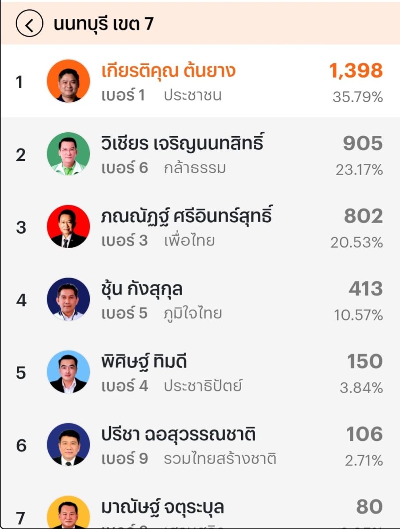Tap candidate name ปรีชา ฉอสุวรรณชาติ
Image resolution: width=400 pixels, height=529 pixels.
coord(178,435)
